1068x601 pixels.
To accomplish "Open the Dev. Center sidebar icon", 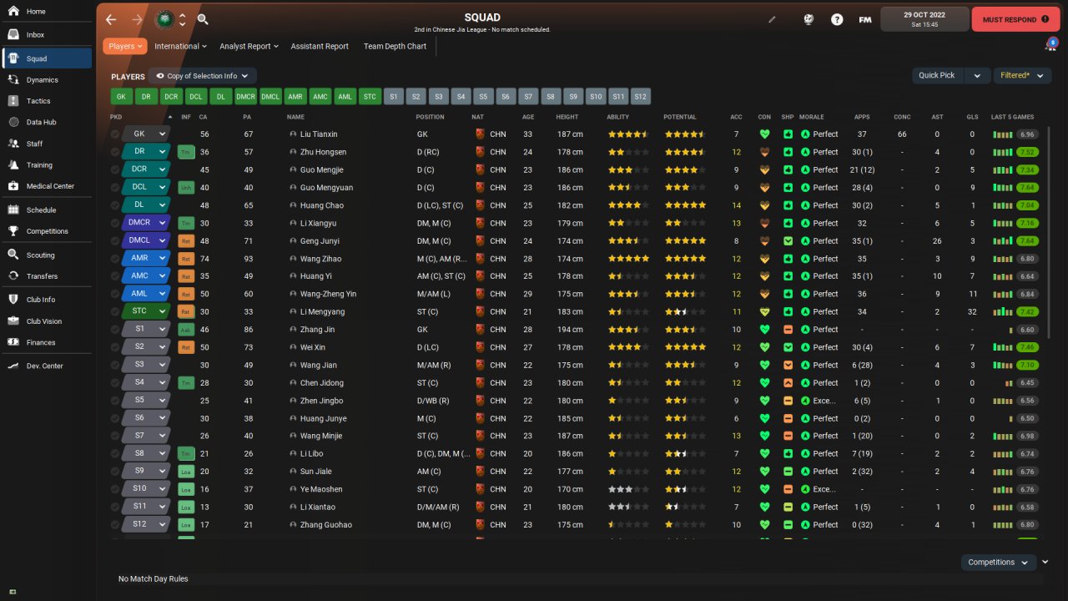I will (x=13, y=366).
